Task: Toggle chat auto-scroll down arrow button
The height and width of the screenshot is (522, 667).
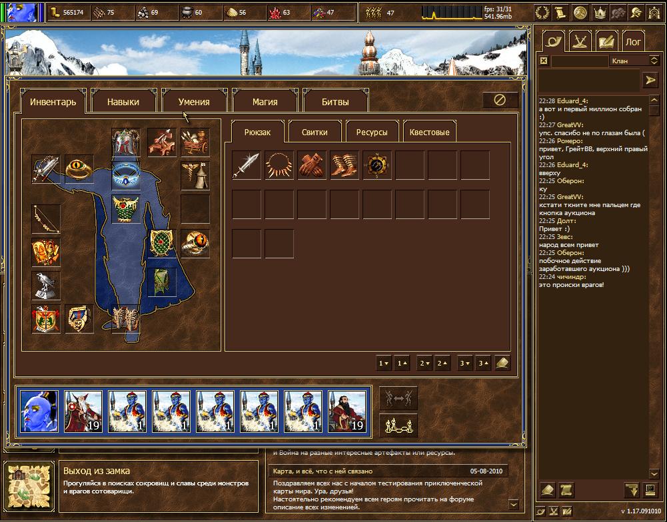Action: pos(632,491)
